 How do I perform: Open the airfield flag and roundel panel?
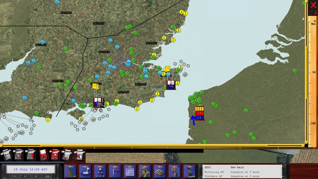(85, 171)
